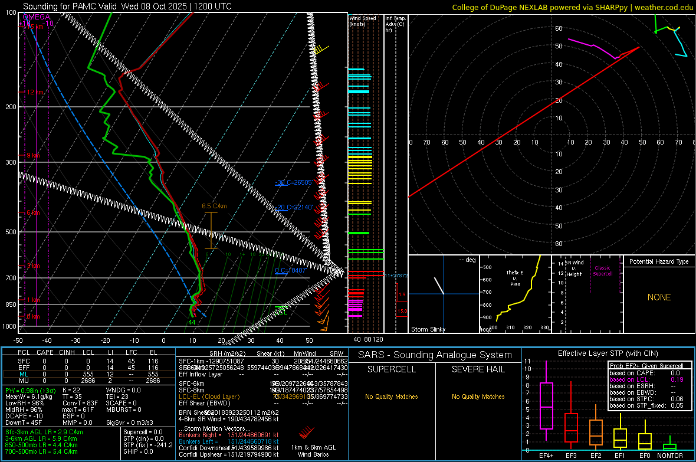Click the 6 km height marker
The height and width of the screenshot is (462, 696).
(x=33, y=213)
